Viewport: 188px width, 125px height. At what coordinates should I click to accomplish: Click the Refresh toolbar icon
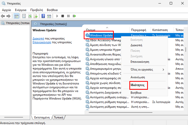point(30,16)
